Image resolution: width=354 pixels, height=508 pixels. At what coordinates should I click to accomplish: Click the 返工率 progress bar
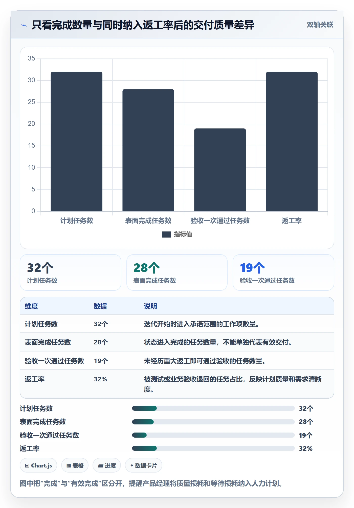coord(213,448)
